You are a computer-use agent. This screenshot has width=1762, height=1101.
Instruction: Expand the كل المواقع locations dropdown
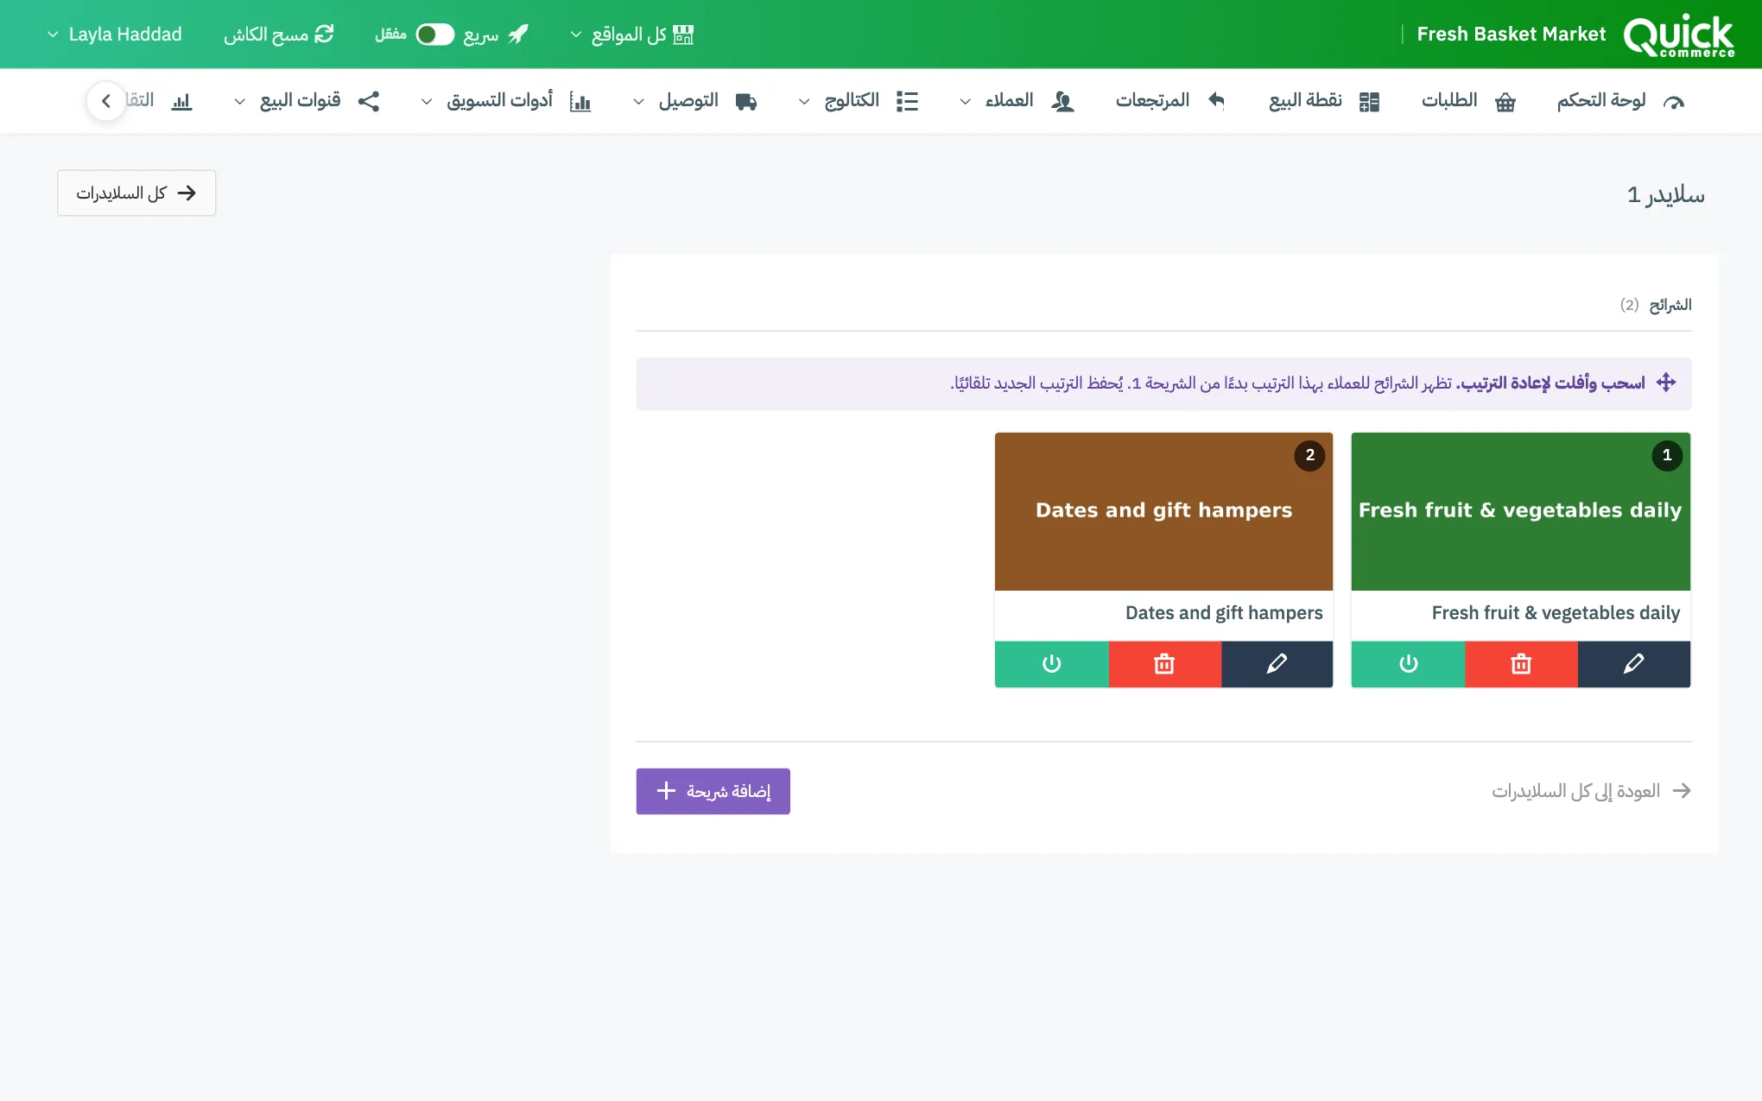tap(632, 35)
